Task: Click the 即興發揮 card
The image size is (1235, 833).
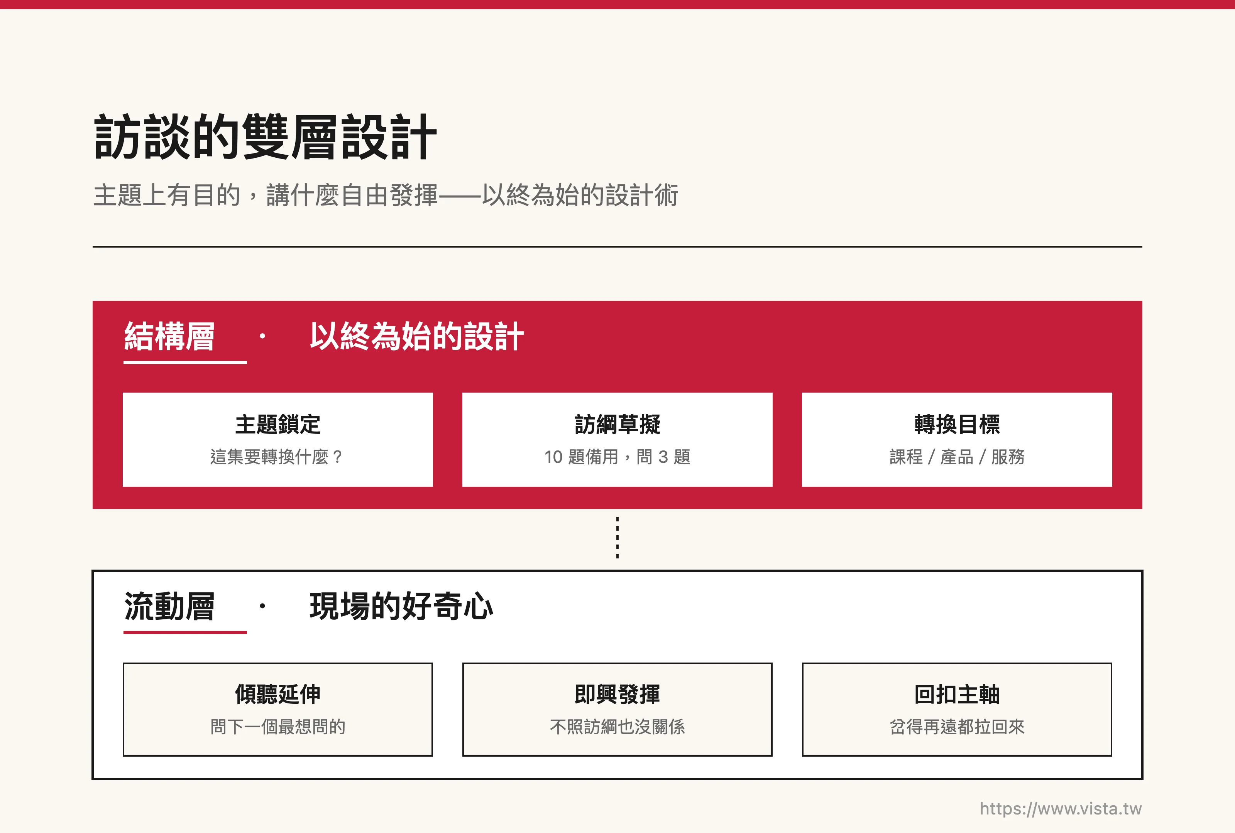Action: pyautogui.click(x=617, y=709)
